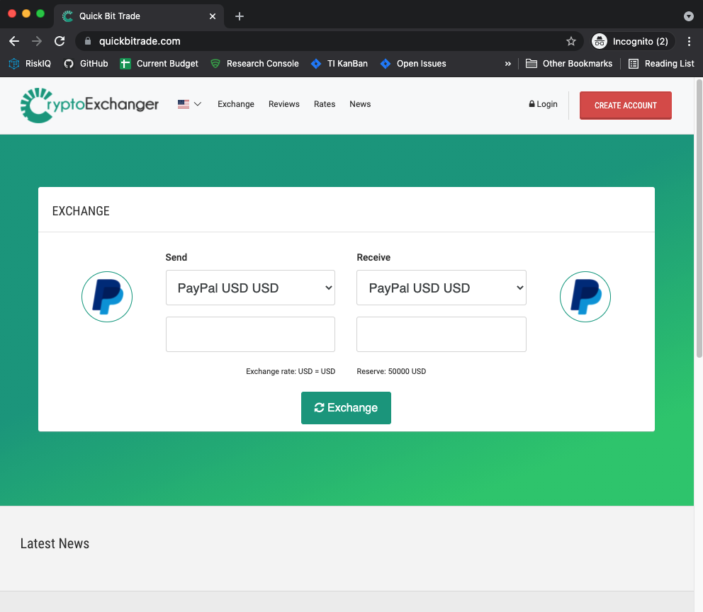Screen dimensions: 703x612
Task: Open the Current Budget bookmark
Action: click(159, 64)
